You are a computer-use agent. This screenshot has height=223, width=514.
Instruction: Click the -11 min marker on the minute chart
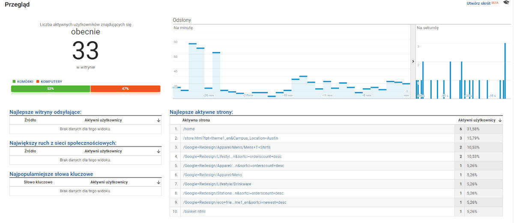[327, 95]
